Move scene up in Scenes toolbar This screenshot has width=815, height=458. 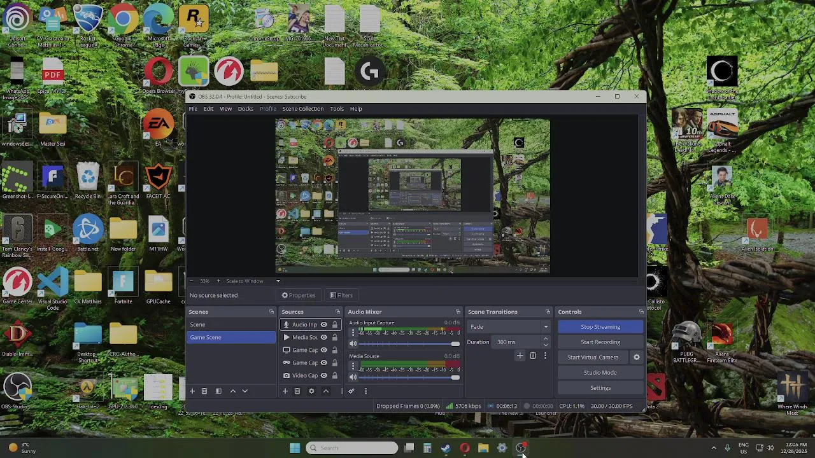pyautogui.click(x=232, y=391)
